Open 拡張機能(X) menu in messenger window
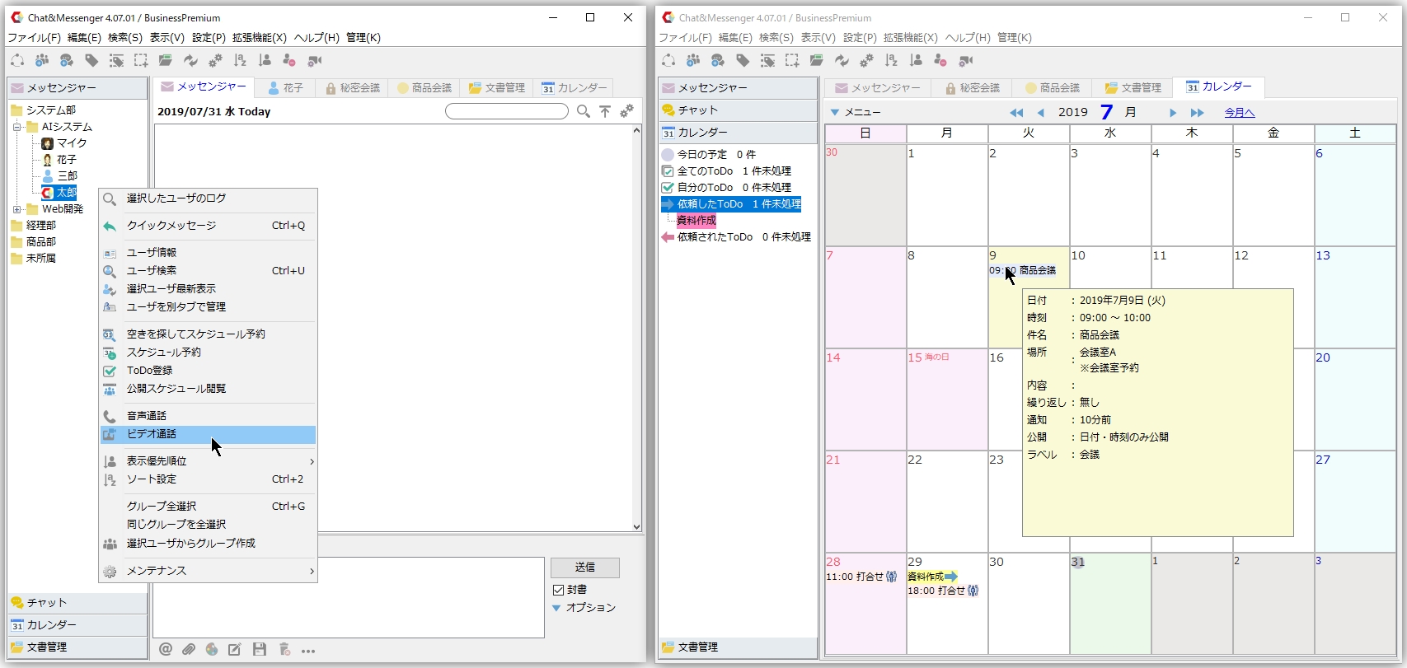This screenshot has width=1407, height=668. click(x=259, y=38)
